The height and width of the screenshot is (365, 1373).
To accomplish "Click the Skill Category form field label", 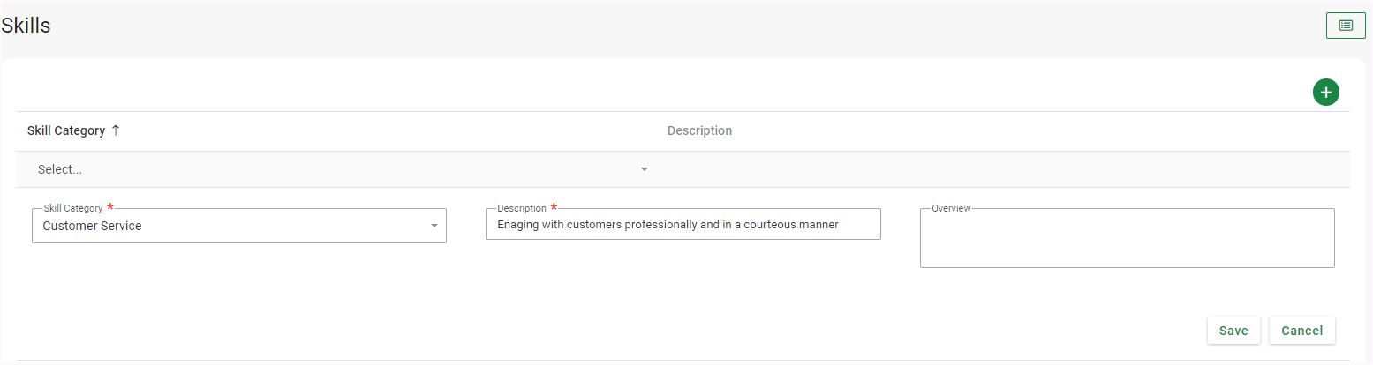I will (72, 208).
